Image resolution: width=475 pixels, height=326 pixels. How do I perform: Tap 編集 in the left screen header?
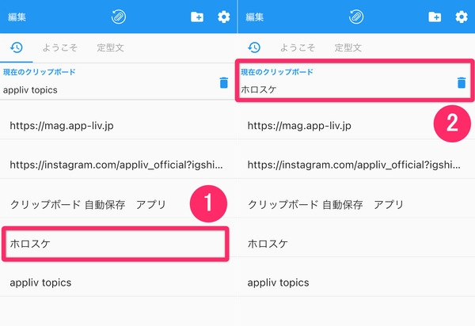tap(17, 17)
